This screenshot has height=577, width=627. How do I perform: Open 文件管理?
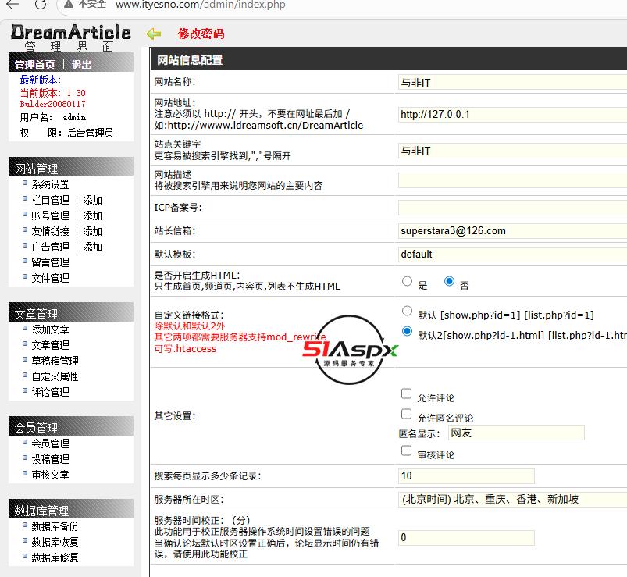pyautogui.click(x=51, y=278)
